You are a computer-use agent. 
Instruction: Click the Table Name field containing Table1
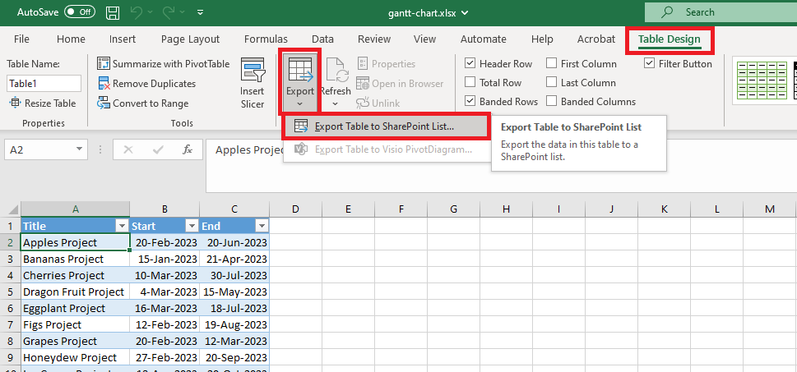(x=44, y=84)
